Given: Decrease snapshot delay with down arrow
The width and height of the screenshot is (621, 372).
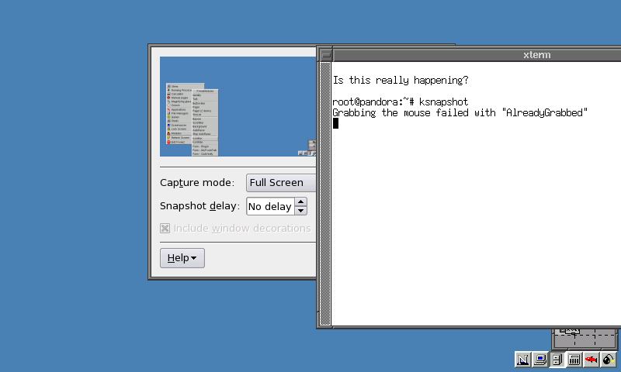Looking at the screenshot, I should 301,210.
